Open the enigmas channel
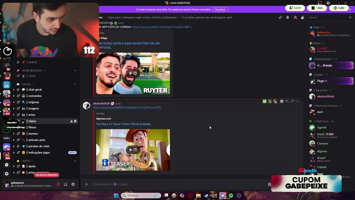 [x=47, y=102]
